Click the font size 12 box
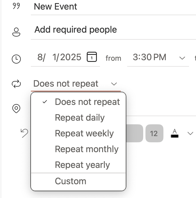The height and width of the screenshot is (198, 196). (154, 133)
